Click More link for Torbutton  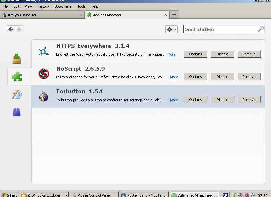(174, 100)
